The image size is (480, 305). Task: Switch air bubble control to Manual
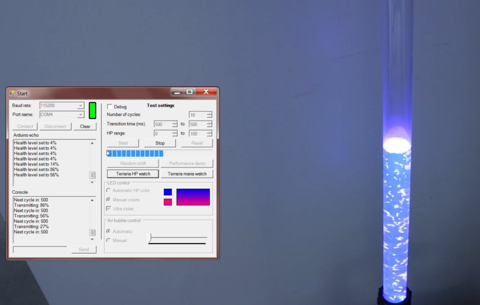109,240
